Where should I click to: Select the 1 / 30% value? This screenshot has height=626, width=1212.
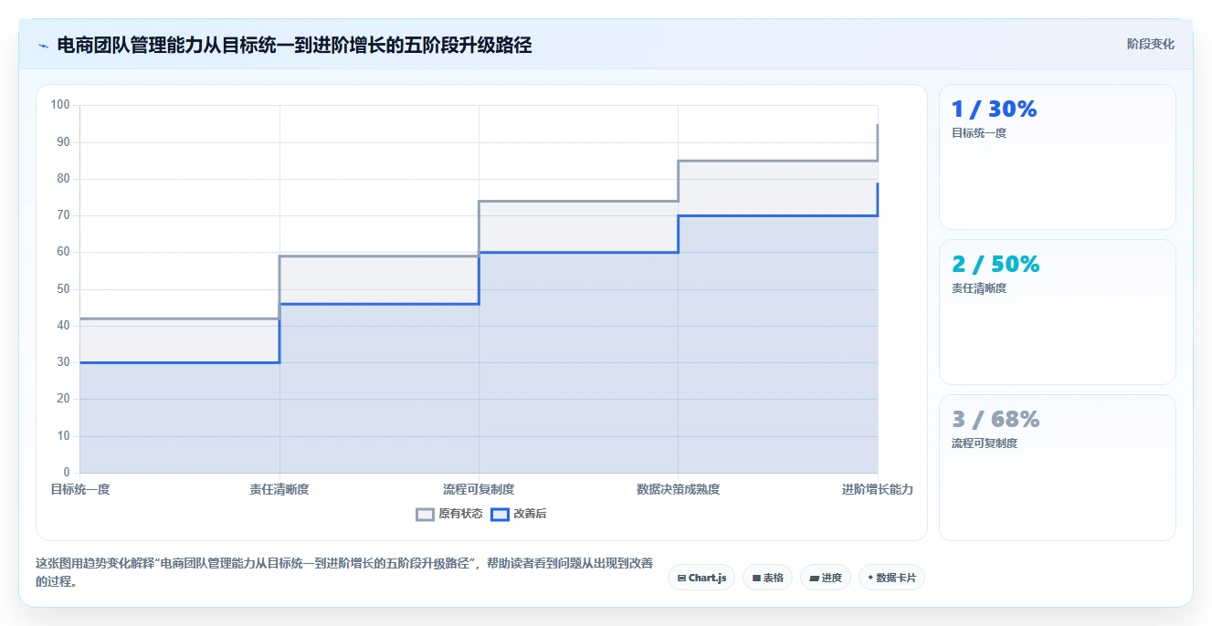coord(994,110)
